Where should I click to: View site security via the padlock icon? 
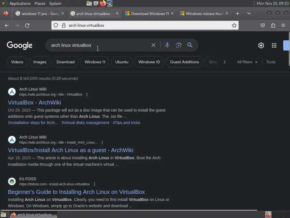click(x=64, y=25)
